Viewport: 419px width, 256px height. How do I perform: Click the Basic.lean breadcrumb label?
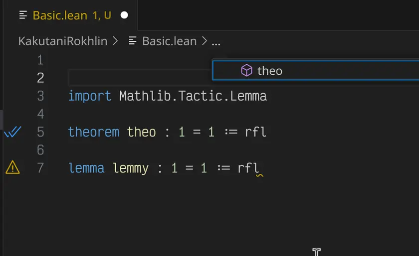169,41
